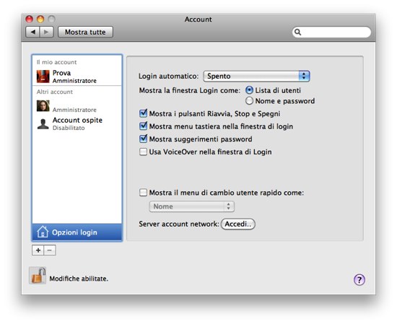Select Opzioni login in the sidebar
This screenshot has height=324, width=397.
(x=77, y=232)
